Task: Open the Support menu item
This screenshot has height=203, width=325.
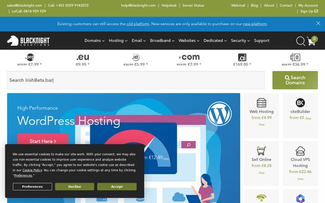Action: click(262, 41)
